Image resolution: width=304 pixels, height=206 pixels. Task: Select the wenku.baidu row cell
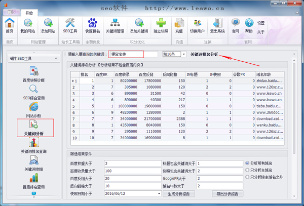click(270, 125)
